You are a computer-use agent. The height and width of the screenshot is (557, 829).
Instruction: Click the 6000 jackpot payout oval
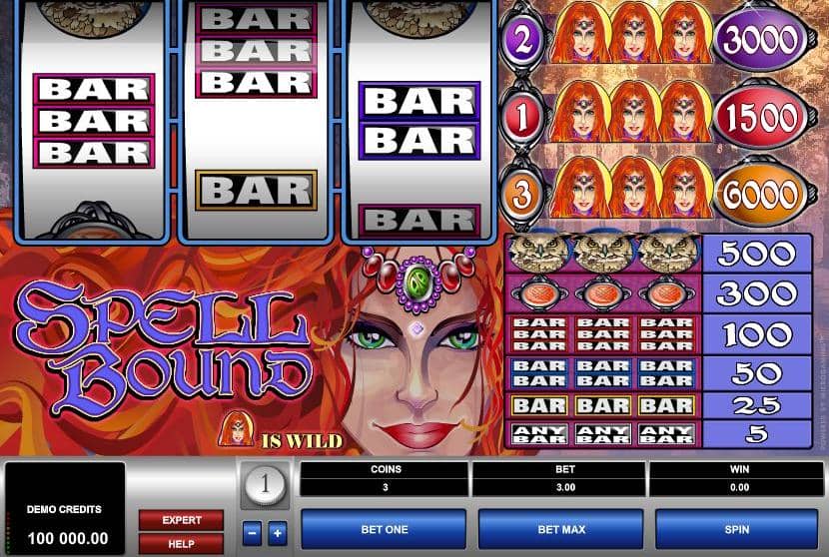pyautogui.click(x=760, y=195)
